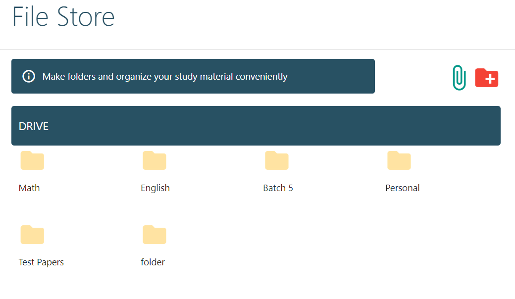
Task: Click the Test Papers folder label
Action: 41,262
